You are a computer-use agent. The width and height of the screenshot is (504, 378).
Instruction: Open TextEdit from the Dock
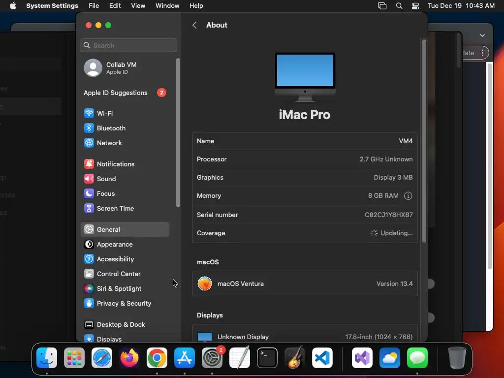(240, 358)
